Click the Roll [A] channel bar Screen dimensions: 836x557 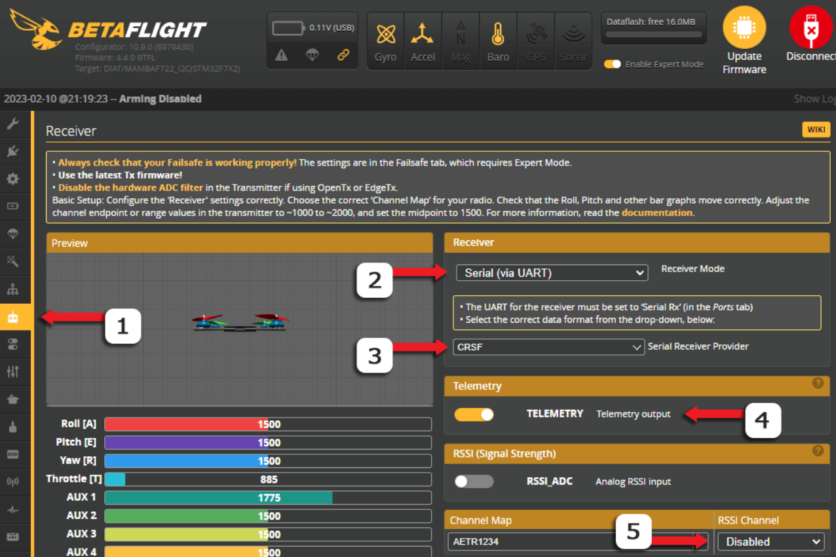(x=268, y=424)
